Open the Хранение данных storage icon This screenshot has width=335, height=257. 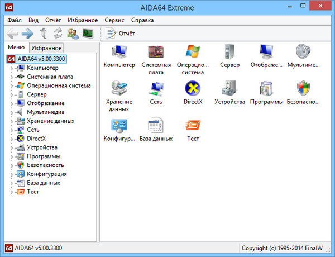[x=119, y=89]
